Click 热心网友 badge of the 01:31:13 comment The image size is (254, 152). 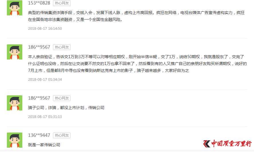pyautogui.click(x=62, y=98)
